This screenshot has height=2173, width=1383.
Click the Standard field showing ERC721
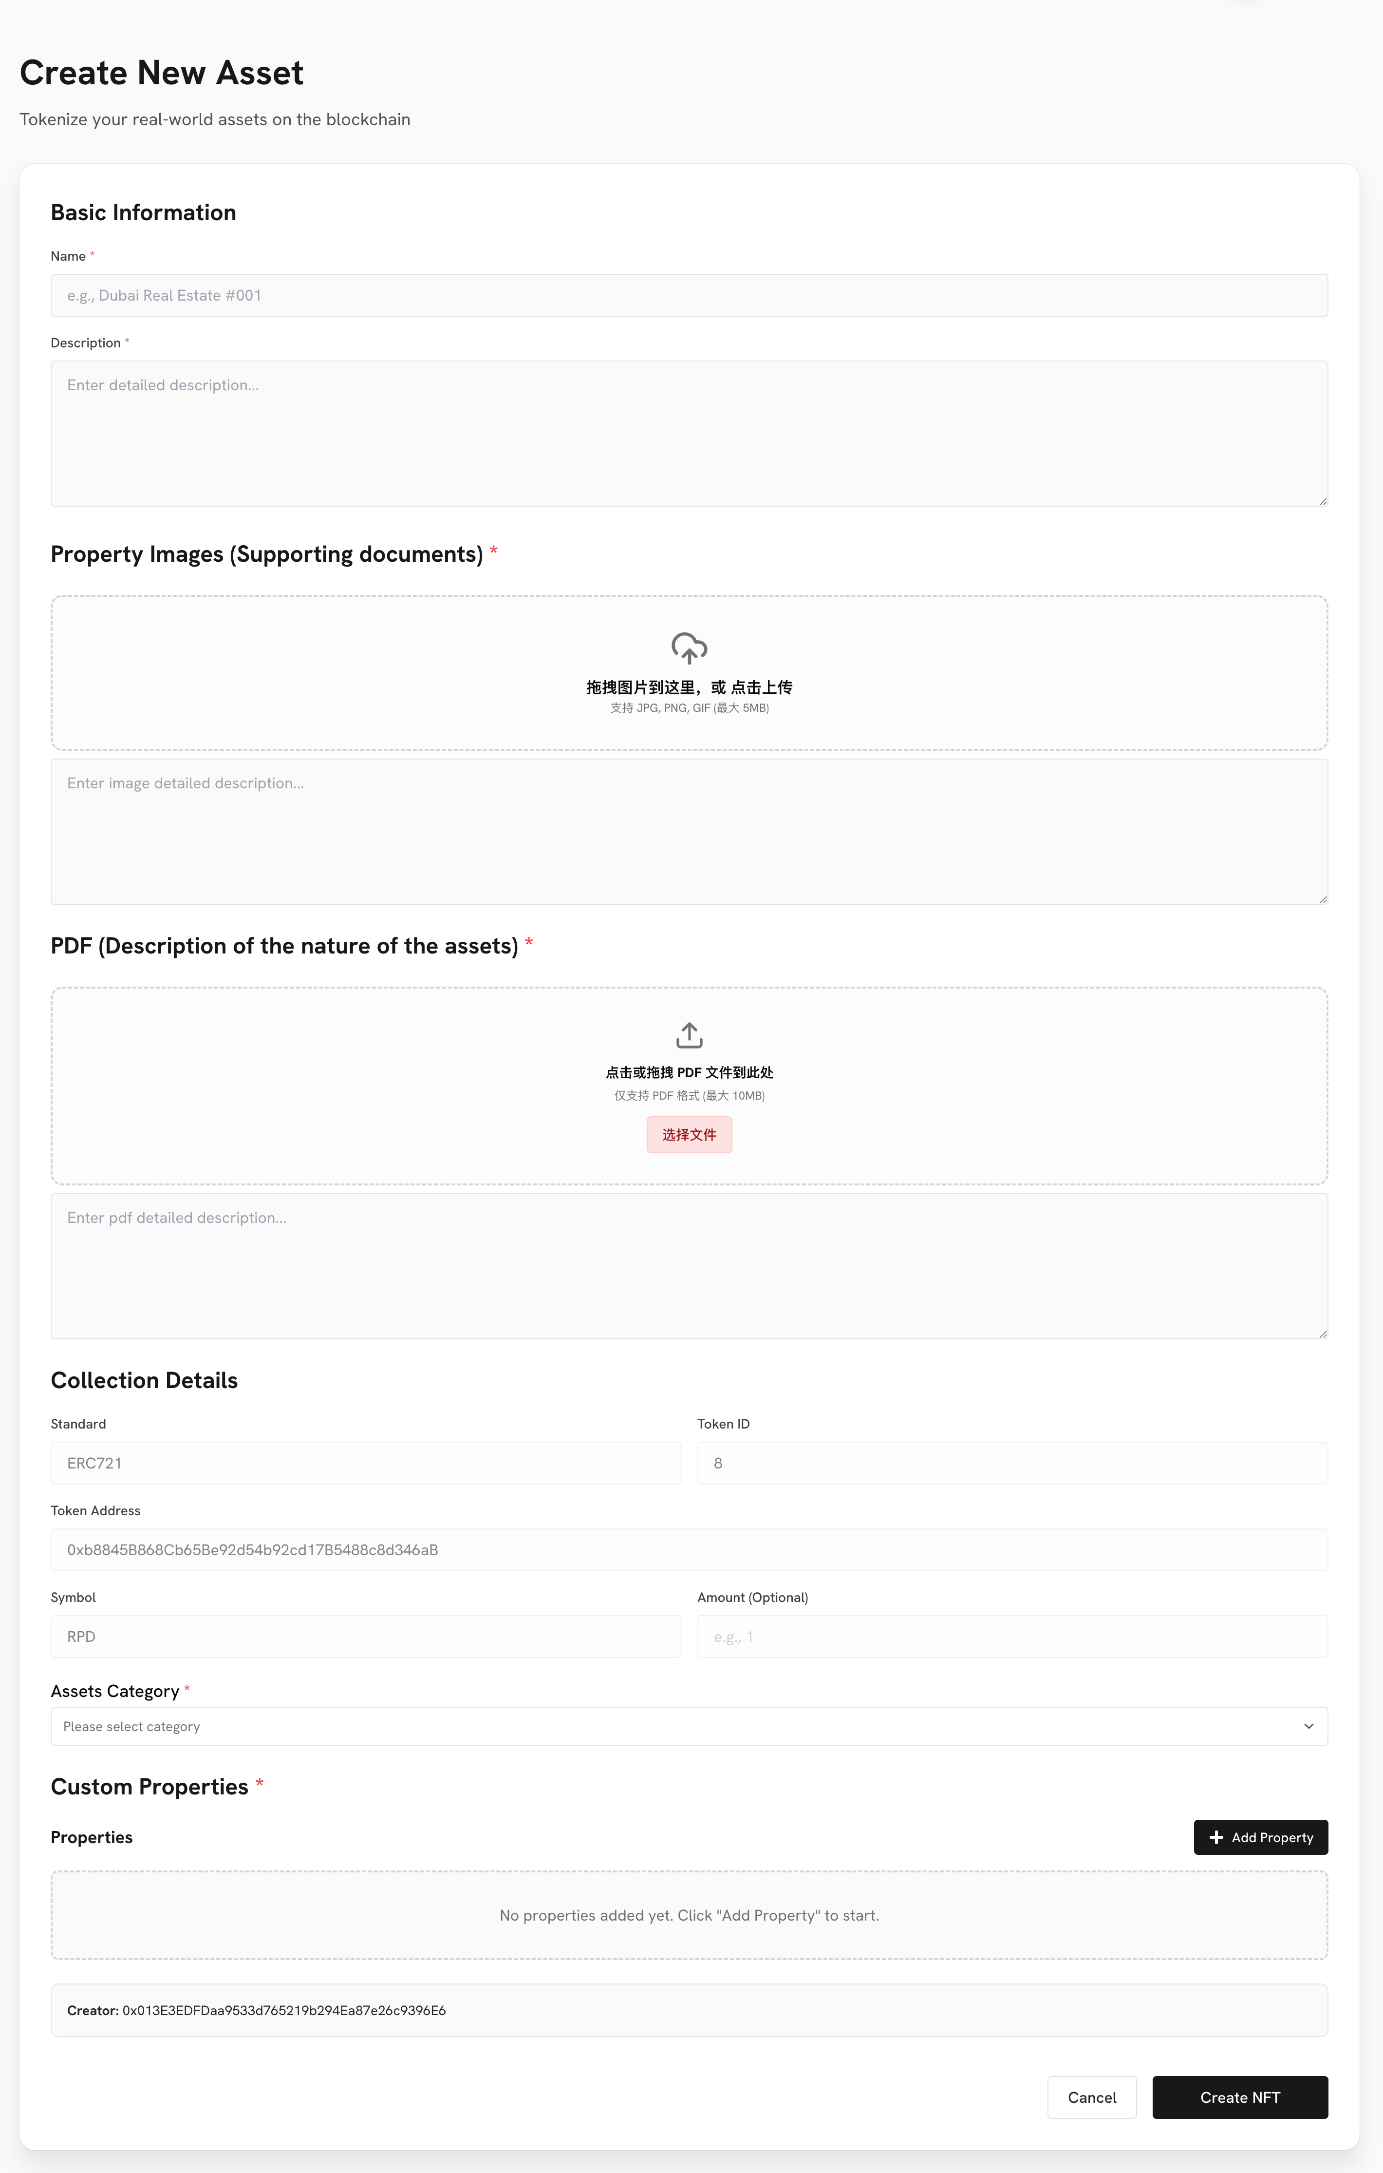pos(365,1463)
